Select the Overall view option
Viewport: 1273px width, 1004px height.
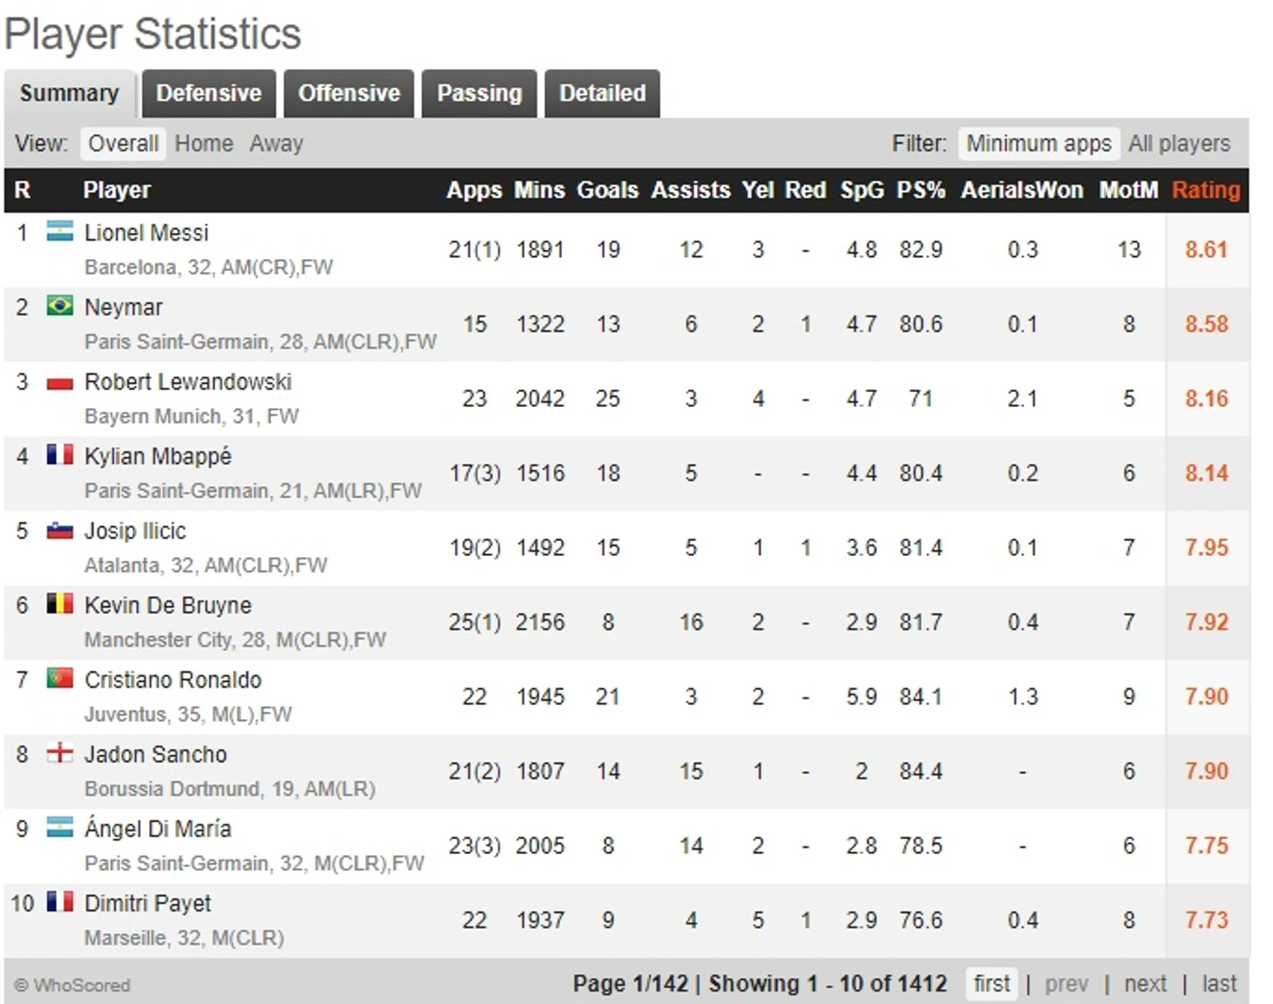[x=123, y=144]
